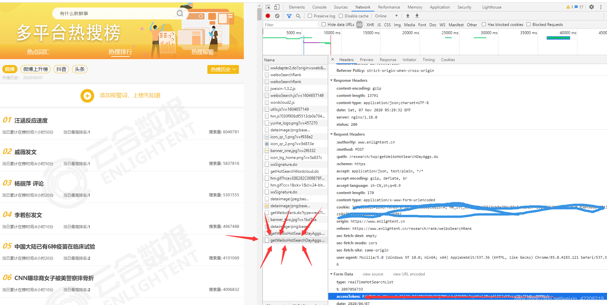This screenshot has height=305, width=607.
Task: Open the Timing tab of request
Action: (429, 59)
